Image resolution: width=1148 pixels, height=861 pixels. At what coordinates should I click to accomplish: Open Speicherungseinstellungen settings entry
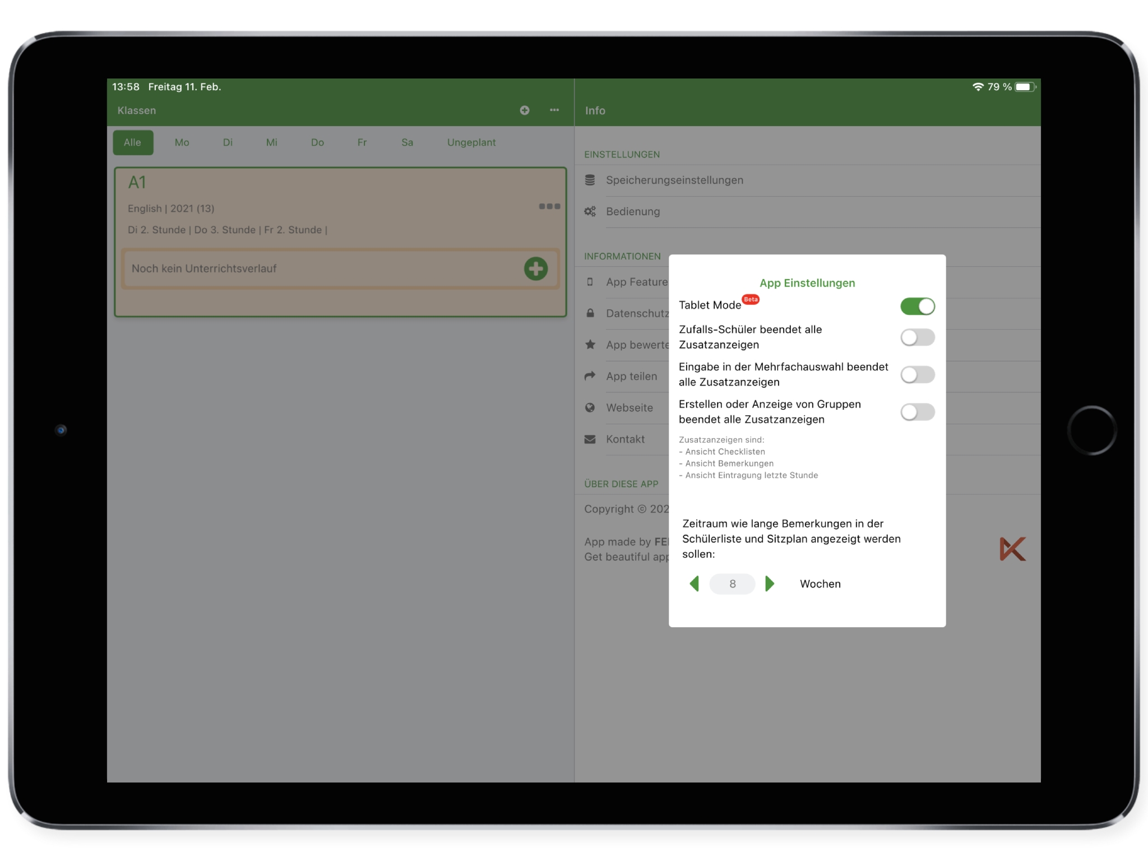(674, 180)
